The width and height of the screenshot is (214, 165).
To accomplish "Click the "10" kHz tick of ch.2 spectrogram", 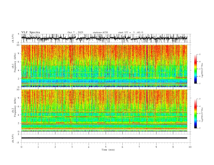I will [x=18, y=90].
